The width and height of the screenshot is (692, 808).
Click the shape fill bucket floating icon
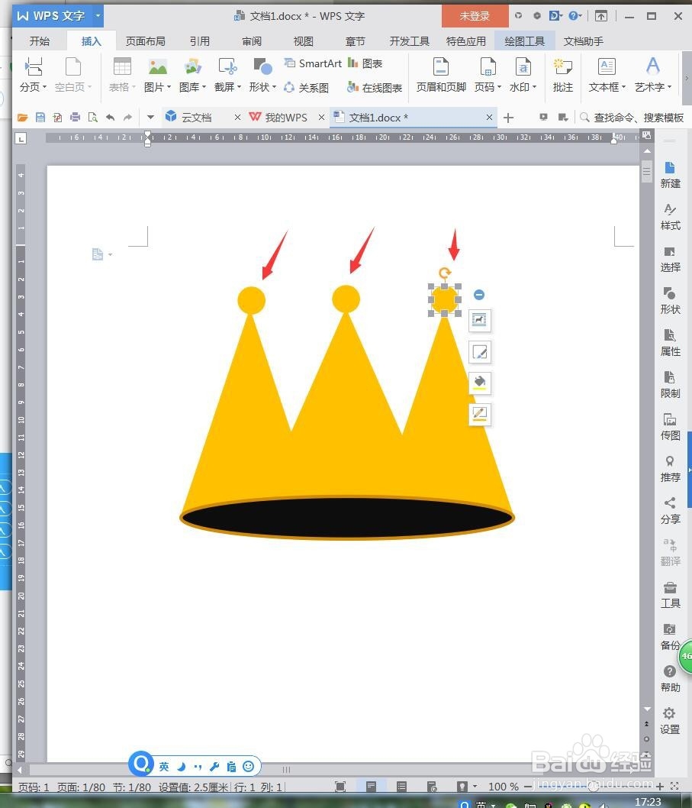(479, 383)
